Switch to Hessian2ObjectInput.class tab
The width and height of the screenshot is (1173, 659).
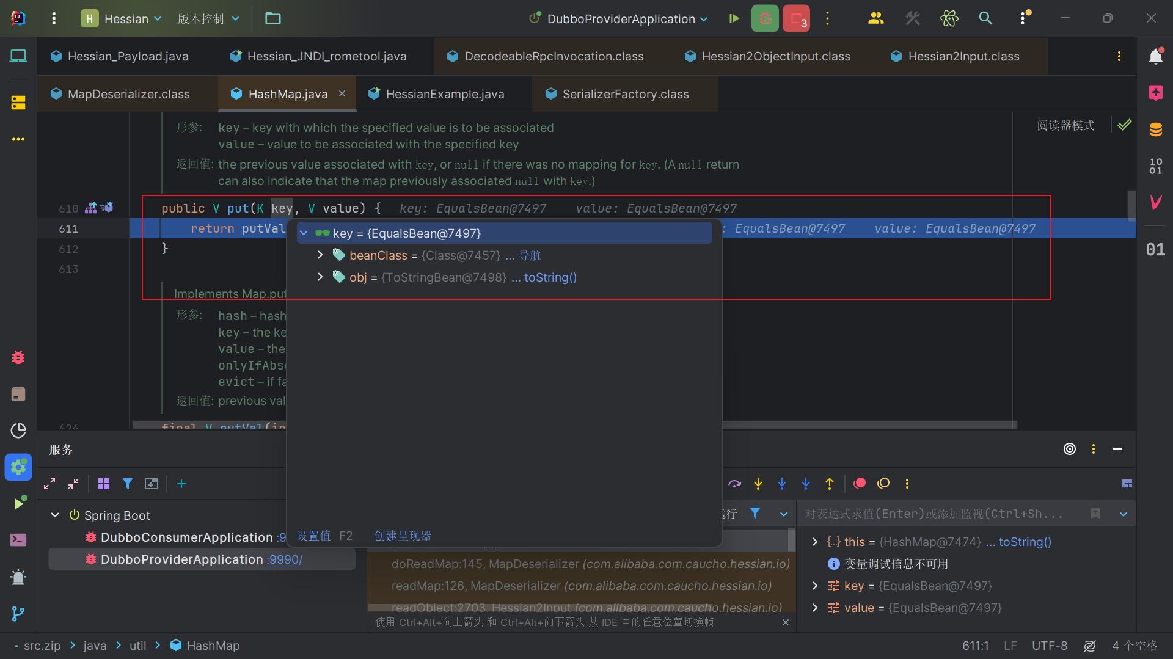767,56
